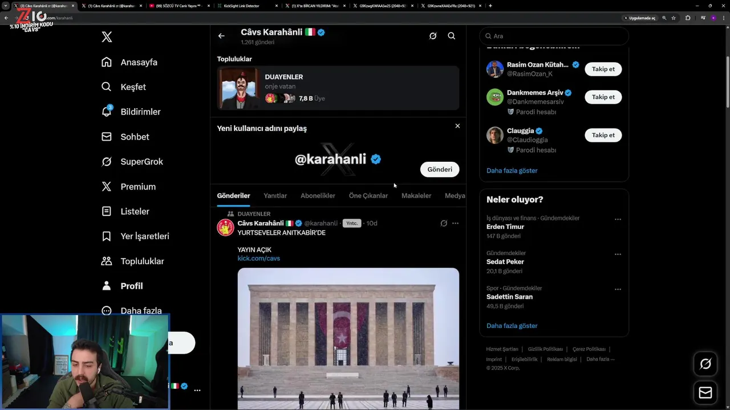Open Hizmet Şartları footer link
Viewport: 730px width, 410px height.
point(502,349)
